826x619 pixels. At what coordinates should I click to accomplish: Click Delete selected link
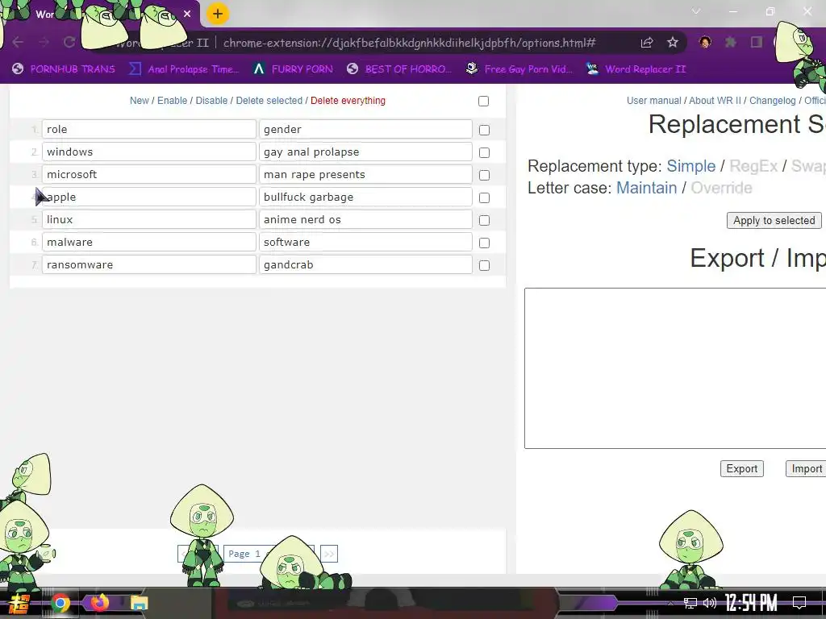pyautogui.click(x=269, y=101)
